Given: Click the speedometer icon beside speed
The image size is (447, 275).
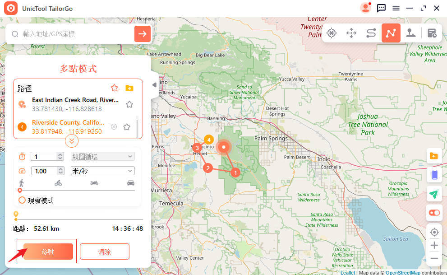Looking at the screenshot, I should [x=22, y=171].
